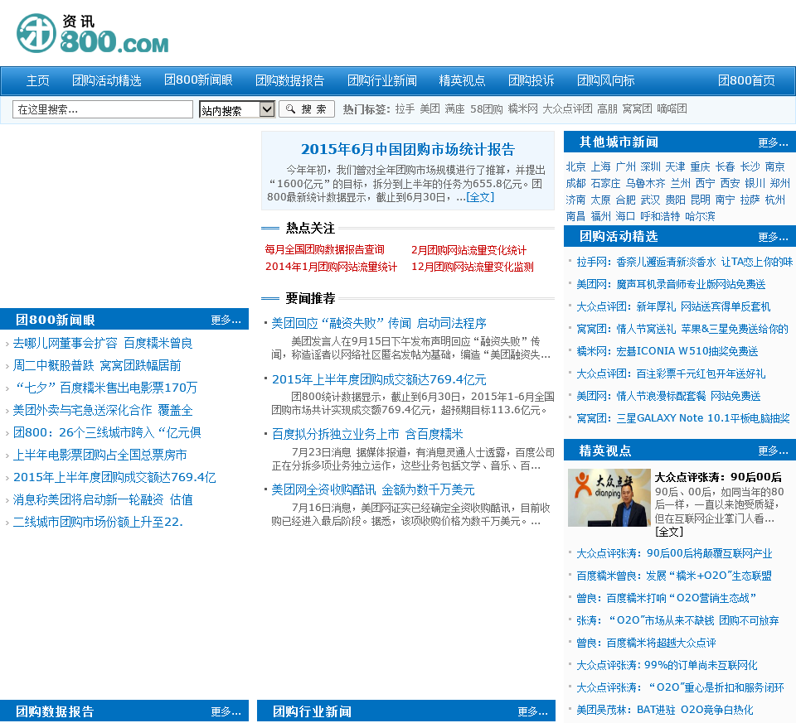Open 12月团购网站流量变化监测 link
The height and width of the screenshot is (723, 796).
[472, 267]
